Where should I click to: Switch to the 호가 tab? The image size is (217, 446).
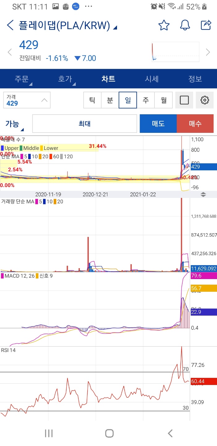[x=65, y=79]
